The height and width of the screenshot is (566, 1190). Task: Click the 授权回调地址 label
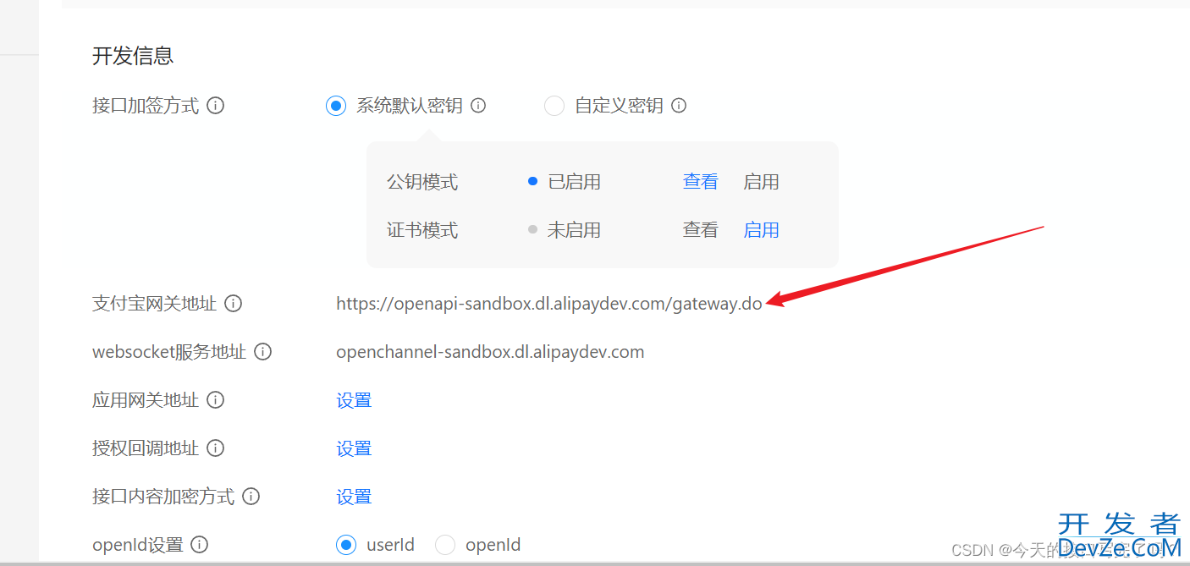[x=146, y=448]
